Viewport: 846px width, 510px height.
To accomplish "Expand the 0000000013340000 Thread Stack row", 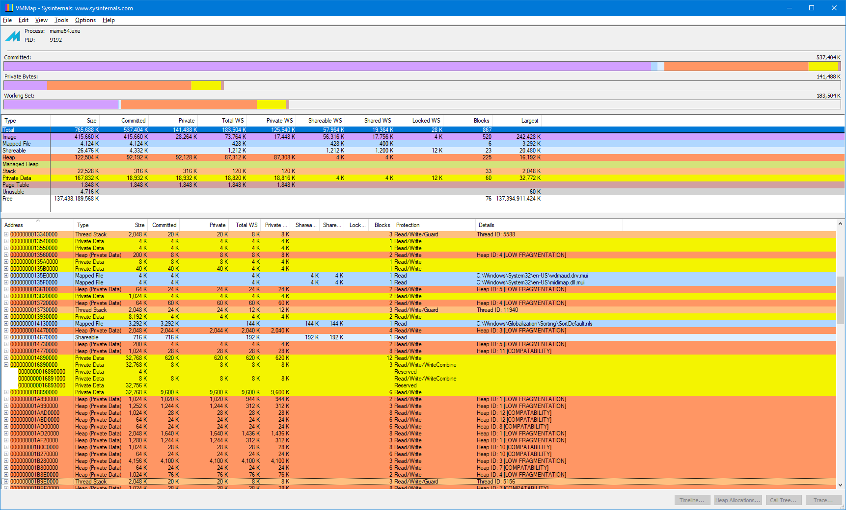I will 6,234.
